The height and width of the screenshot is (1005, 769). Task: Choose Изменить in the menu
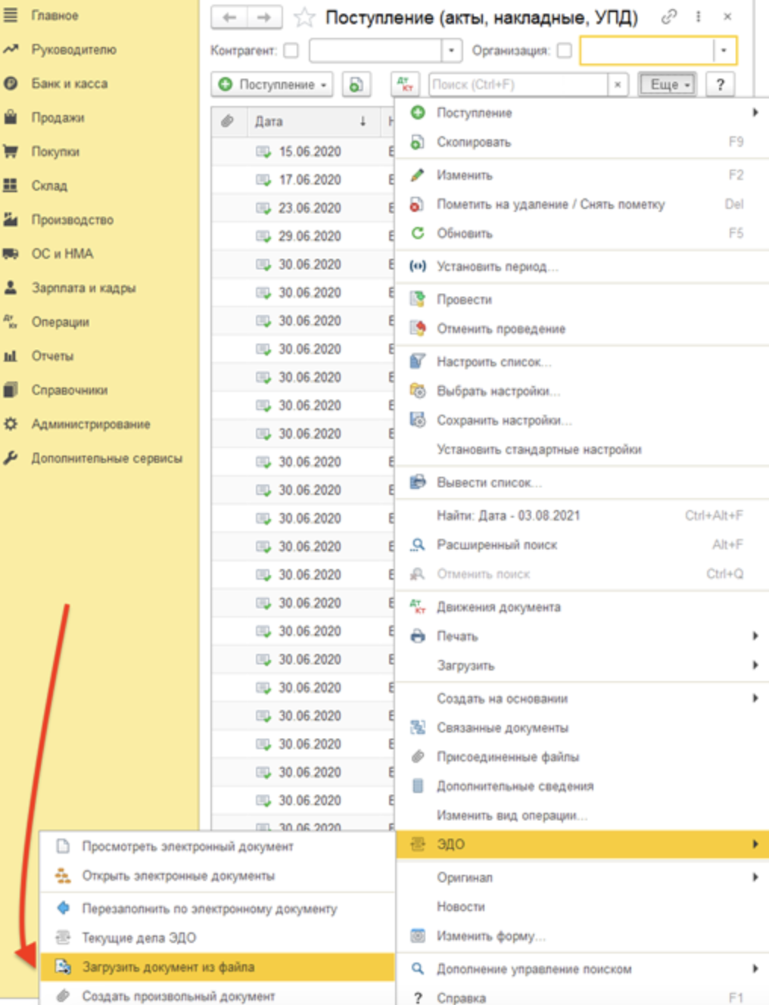(581, 175)
